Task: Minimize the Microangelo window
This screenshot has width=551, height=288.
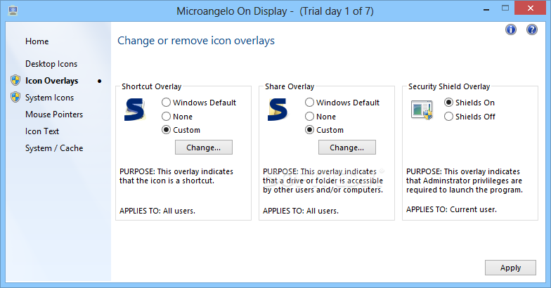Action: coord(486,8)
